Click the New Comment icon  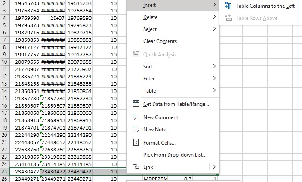point(136,117)
